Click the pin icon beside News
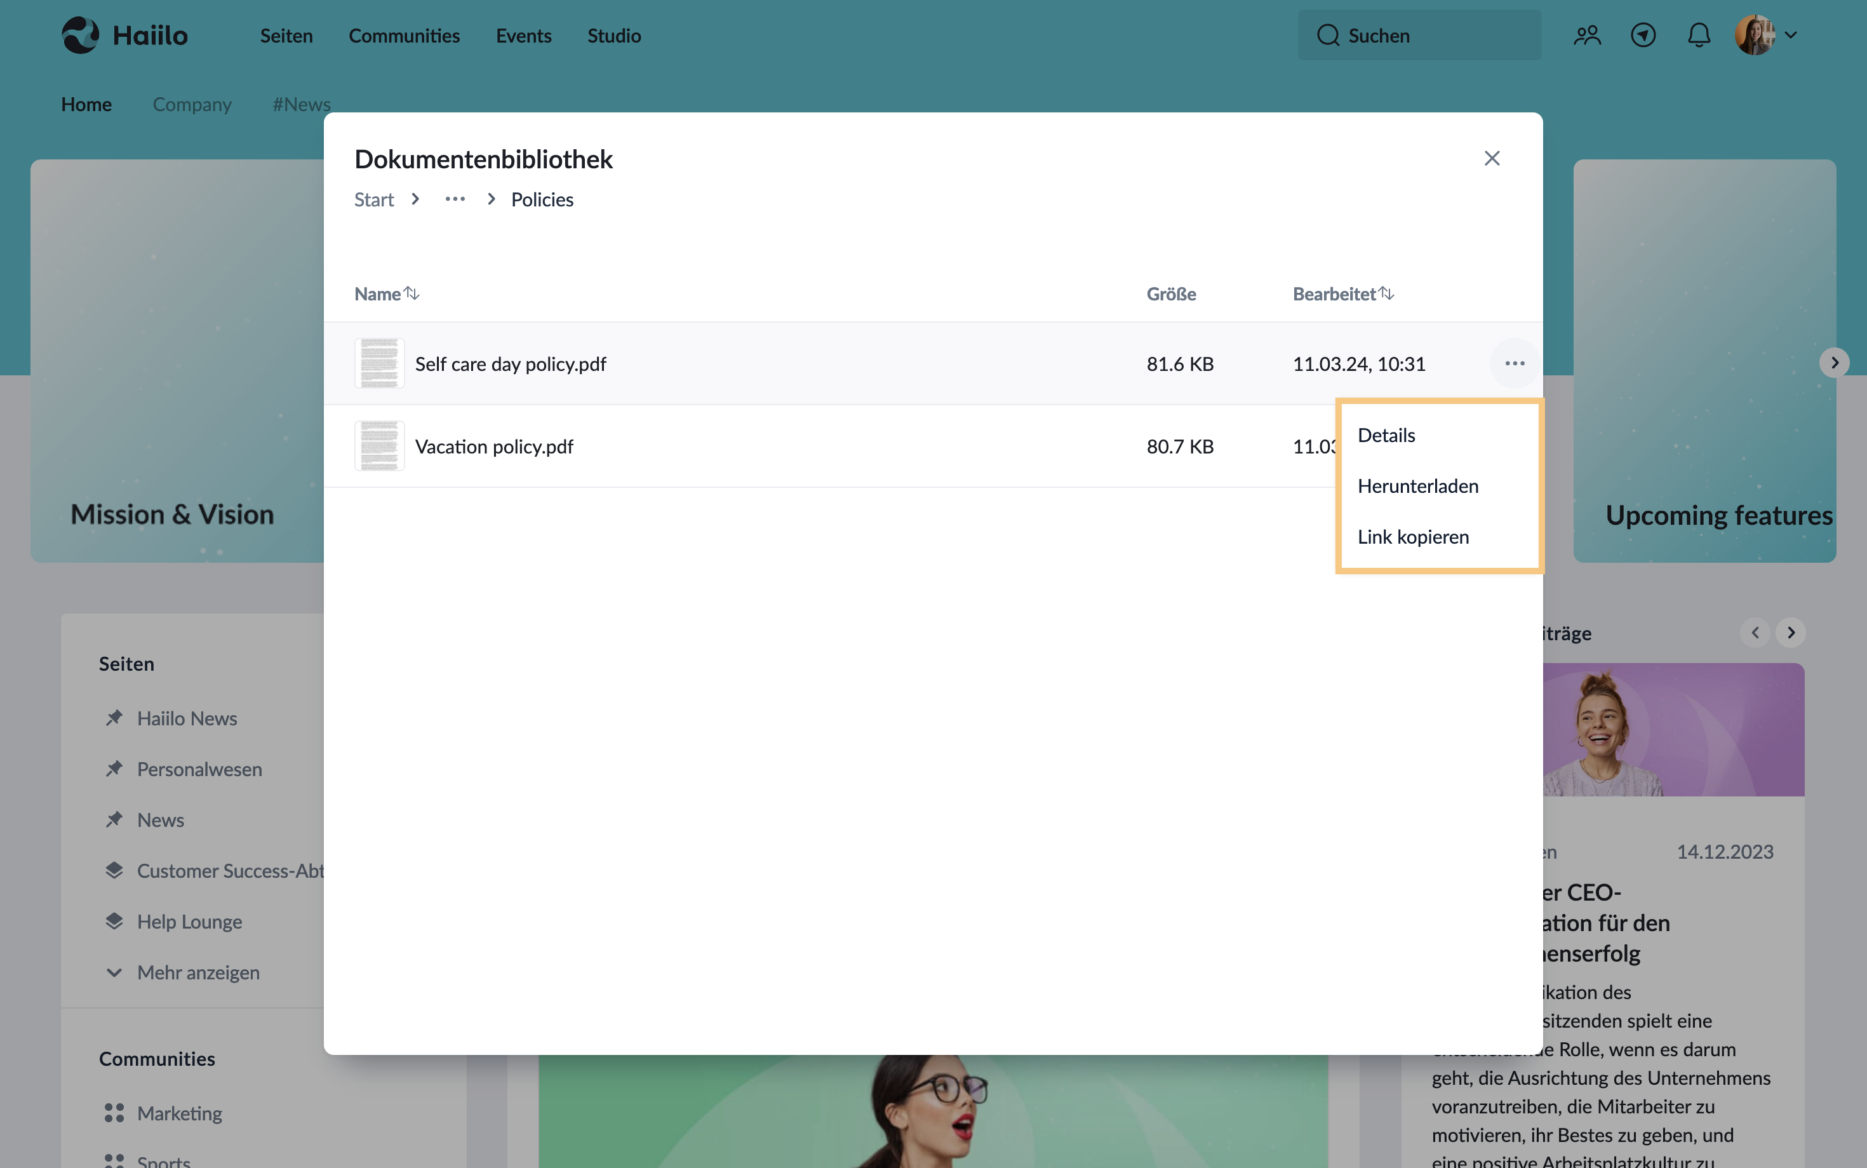The height and width of the screenshot is (1168, 1867). tap(114, 819)
